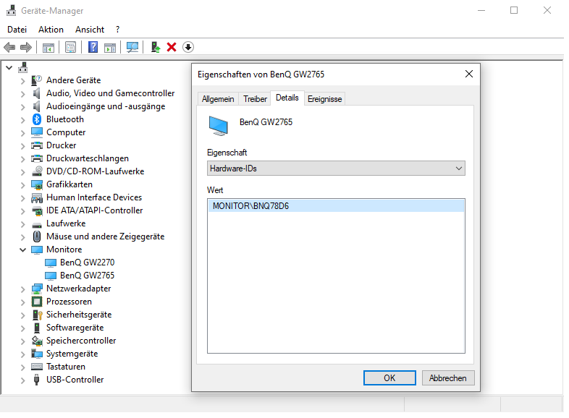
Task: Select BenQ GW2765 in the tree
Action: coord(87,276)
